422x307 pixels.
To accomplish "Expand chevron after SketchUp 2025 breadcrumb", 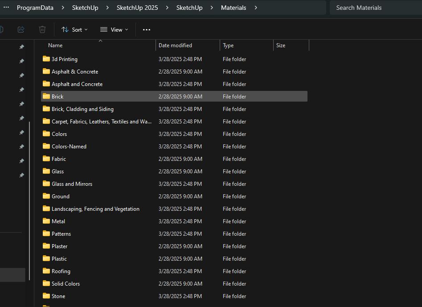I will 167,8.
